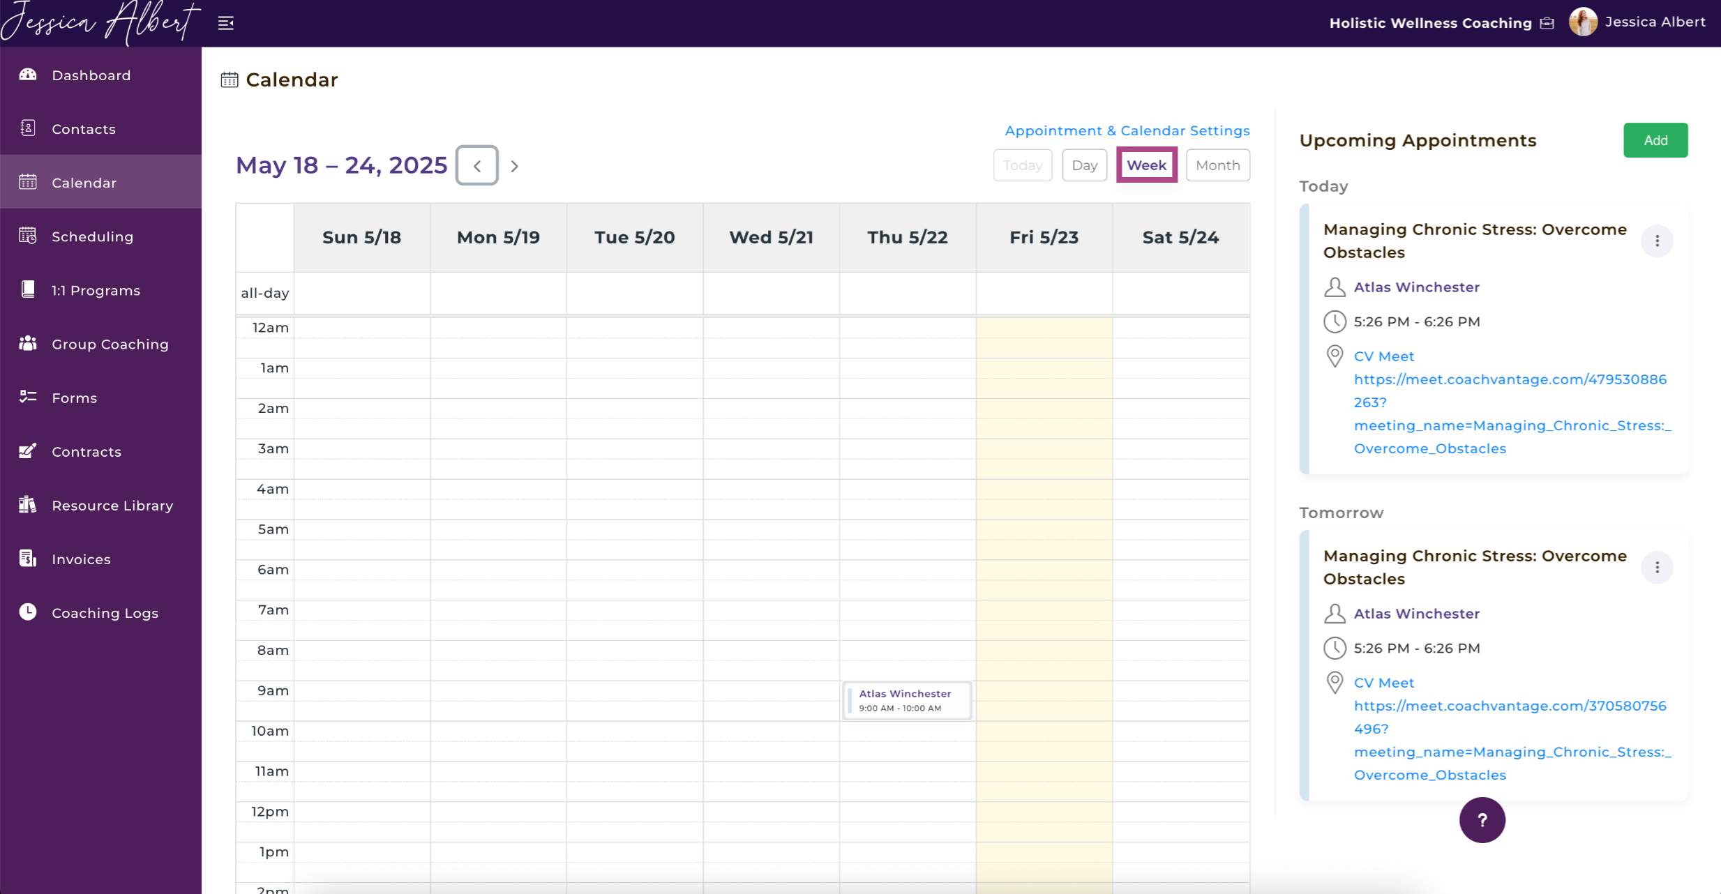Viewport: 1721px width, 894px height.
Task: Click the Dashboard gauge icon in sidebar
Action: (28, 75)
